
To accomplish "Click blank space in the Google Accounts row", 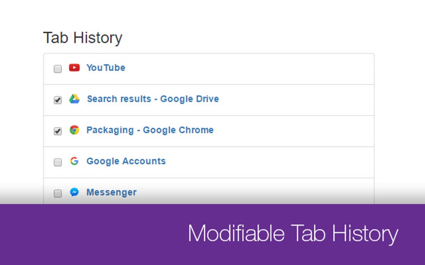I will point(271,162).
